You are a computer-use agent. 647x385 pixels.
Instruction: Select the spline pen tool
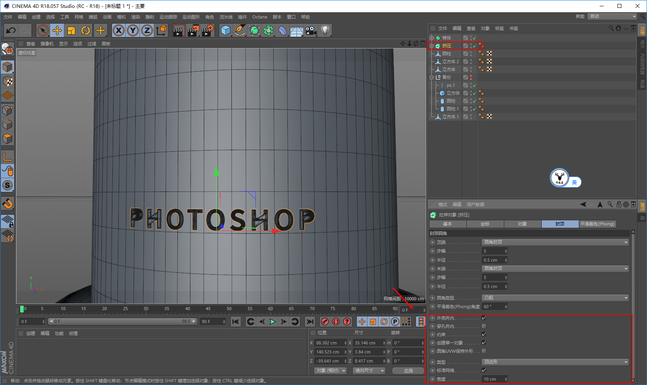pyautogui.click(x=240, y=30)
